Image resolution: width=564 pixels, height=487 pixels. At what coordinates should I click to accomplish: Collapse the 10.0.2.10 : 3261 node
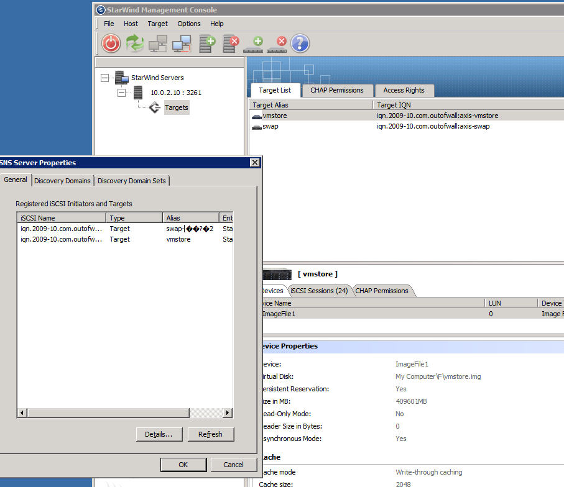click(122, 93)
